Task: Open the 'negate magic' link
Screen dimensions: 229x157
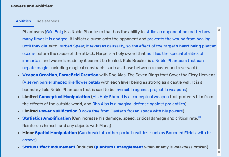Action: (35, 68)
